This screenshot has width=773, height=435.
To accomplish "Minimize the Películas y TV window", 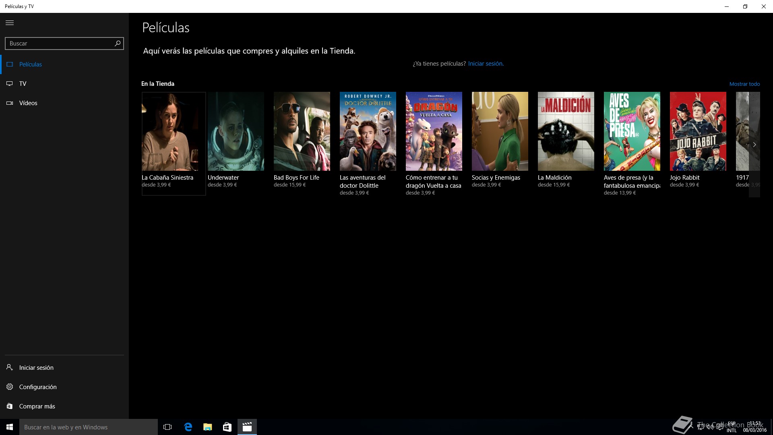I will 727,6.
